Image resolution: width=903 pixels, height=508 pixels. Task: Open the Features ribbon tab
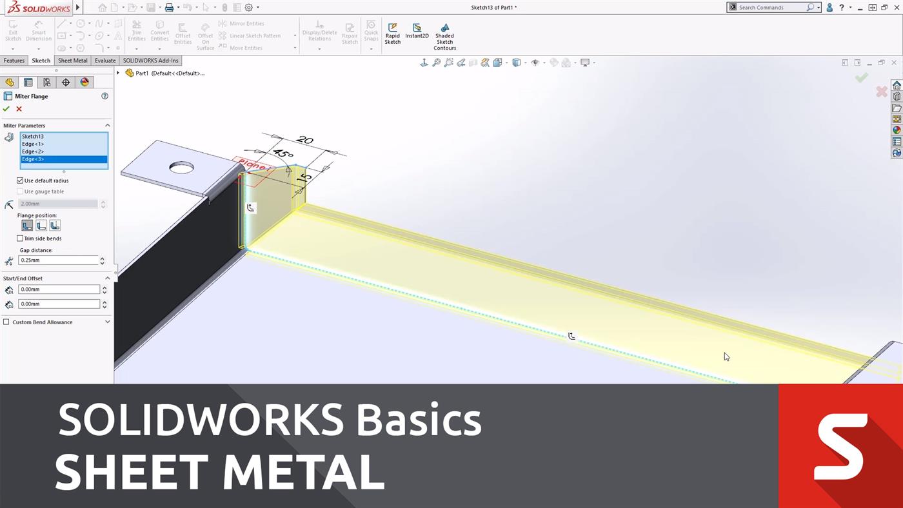(x=14, y=60)
